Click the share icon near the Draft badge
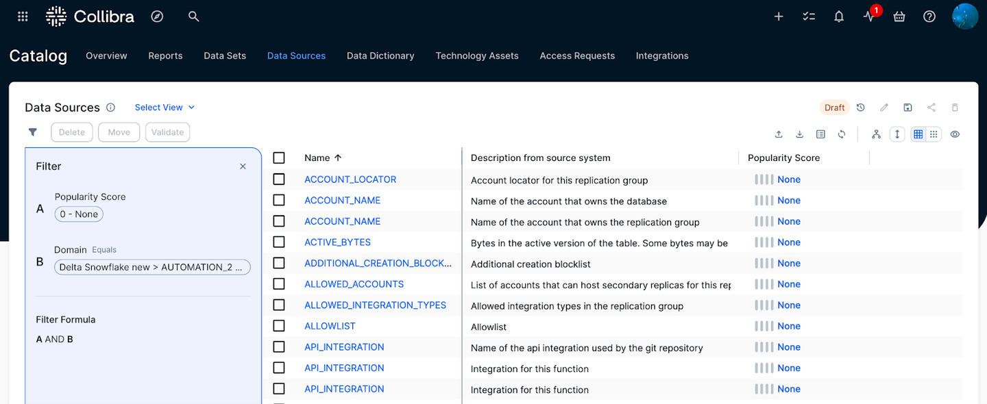 (931, 108)
